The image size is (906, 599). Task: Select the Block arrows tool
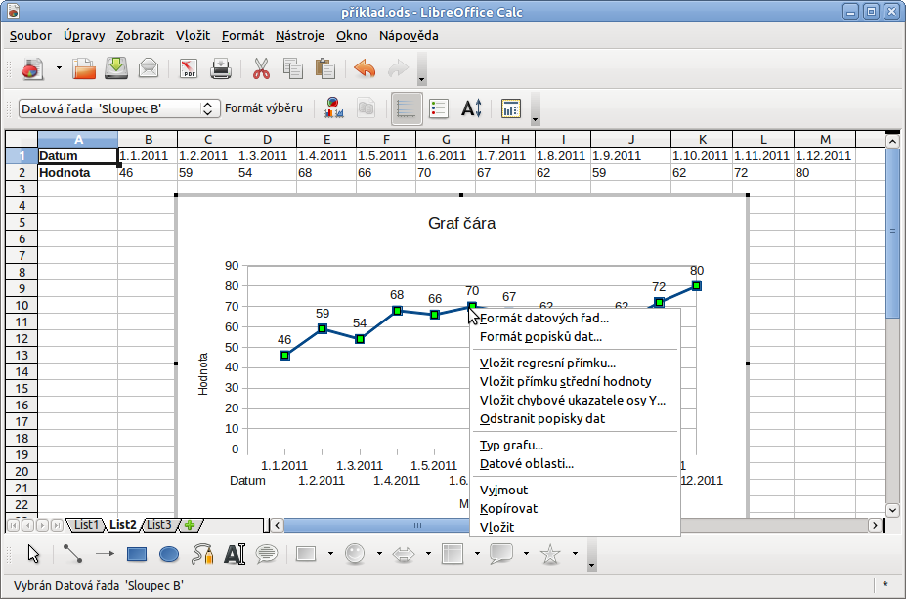tap(404, 554)
